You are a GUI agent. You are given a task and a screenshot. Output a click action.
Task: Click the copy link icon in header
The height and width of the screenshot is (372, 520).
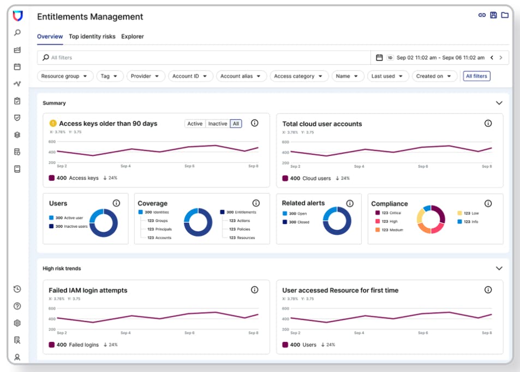(482, 15)
